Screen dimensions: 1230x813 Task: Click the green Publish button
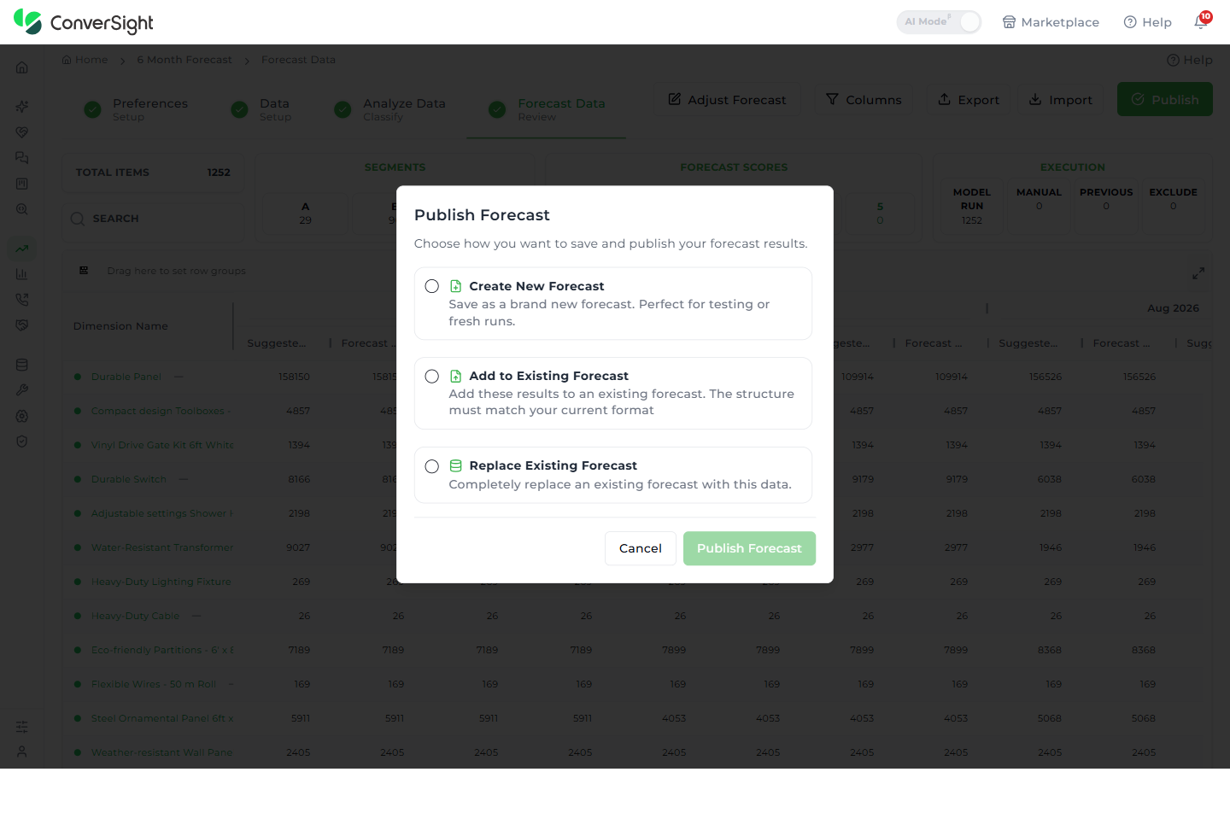click(x=1165, y=99)
